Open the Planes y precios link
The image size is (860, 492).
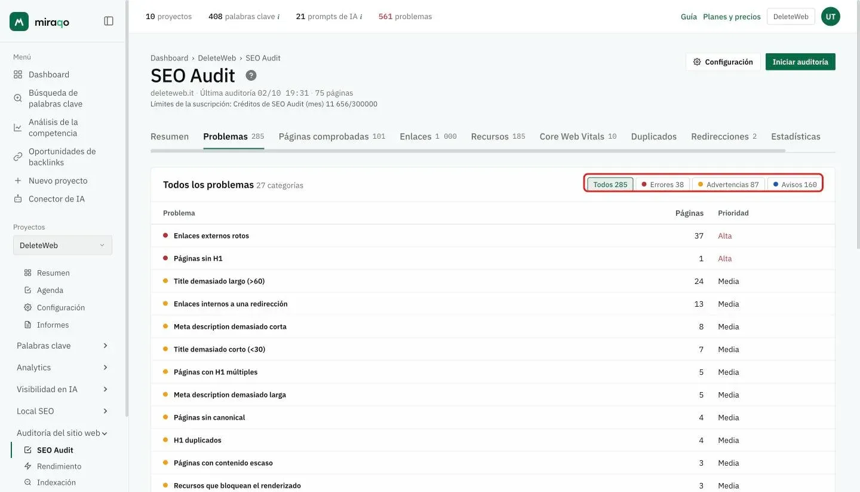coord(732,17)
